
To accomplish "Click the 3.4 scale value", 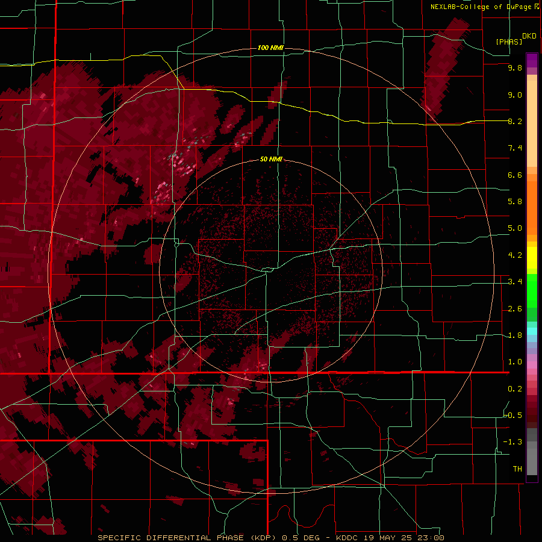I will pyautogui.click(x=515, y=282).
